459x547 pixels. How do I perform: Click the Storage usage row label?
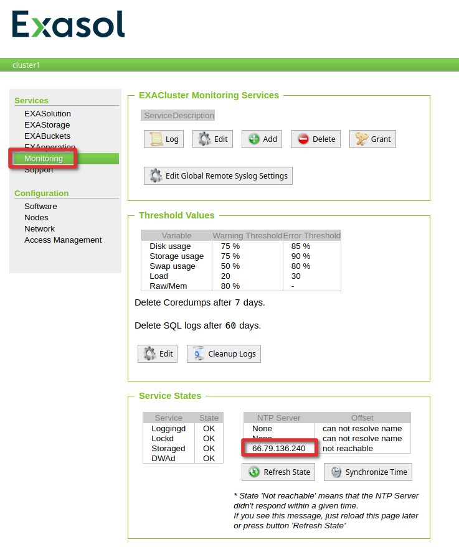tap(176, 256)
